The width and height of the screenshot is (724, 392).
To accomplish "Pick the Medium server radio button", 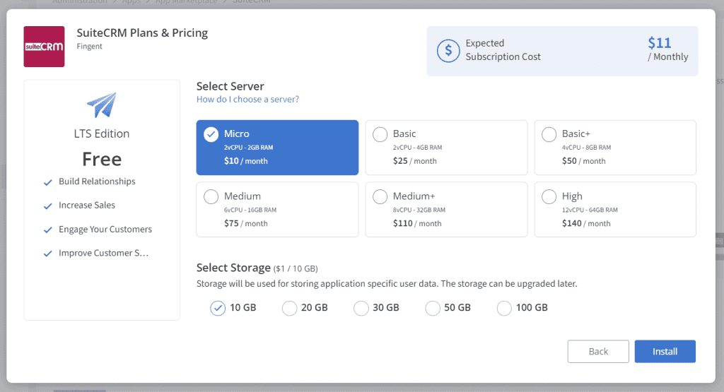I will coord(211,196).
